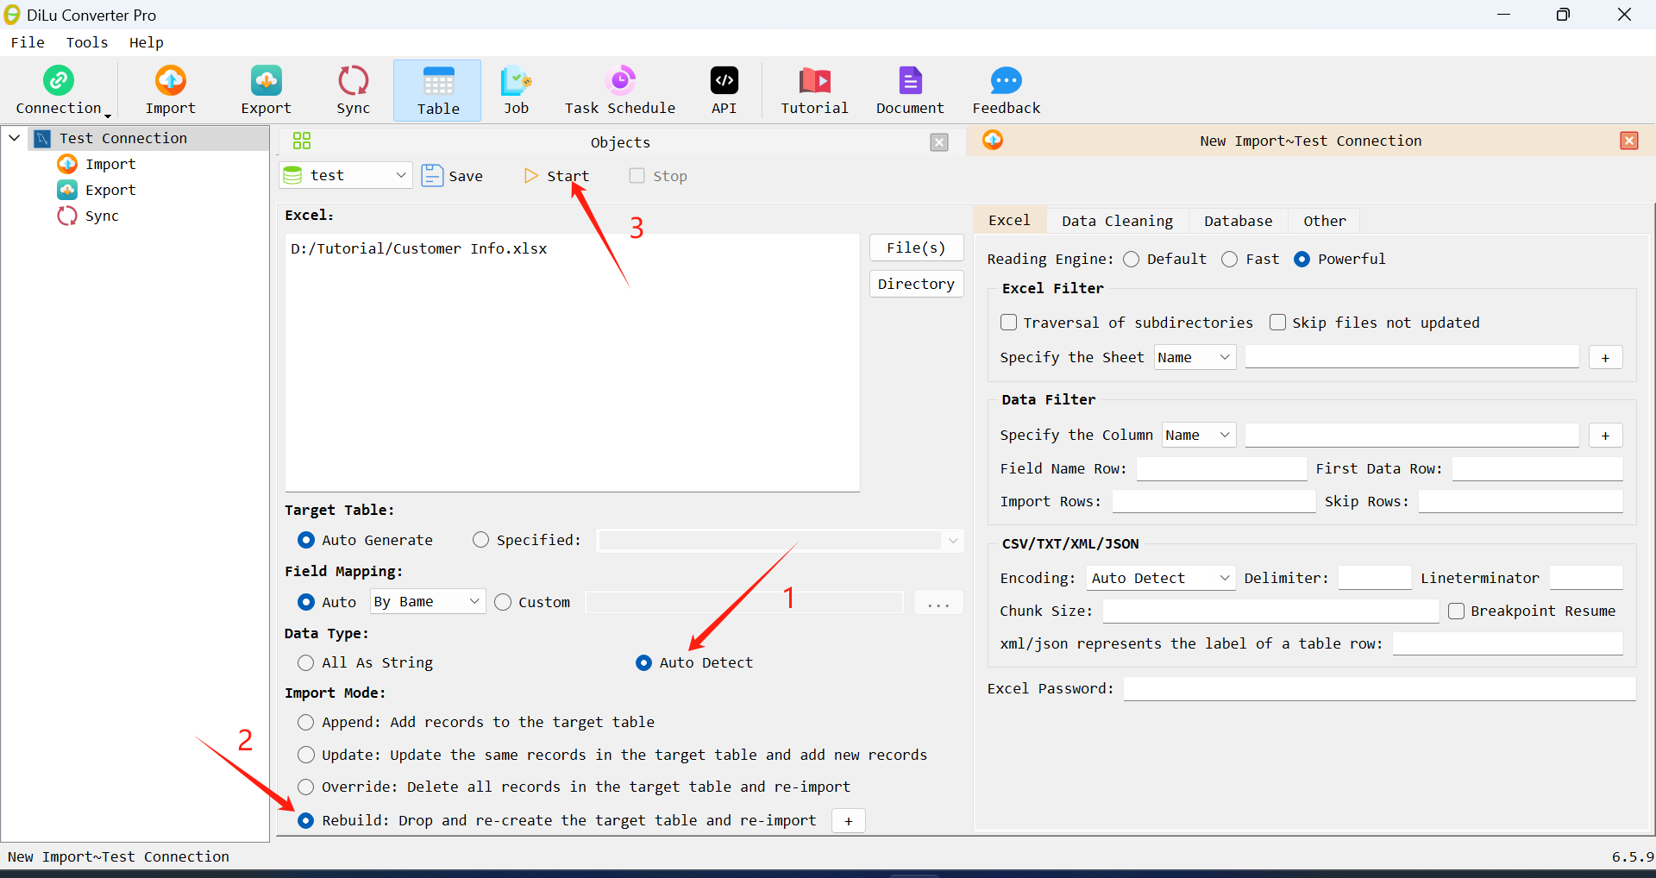
Task: Open the Connection toolbar dropdown arrow
Action: (108, 116)
